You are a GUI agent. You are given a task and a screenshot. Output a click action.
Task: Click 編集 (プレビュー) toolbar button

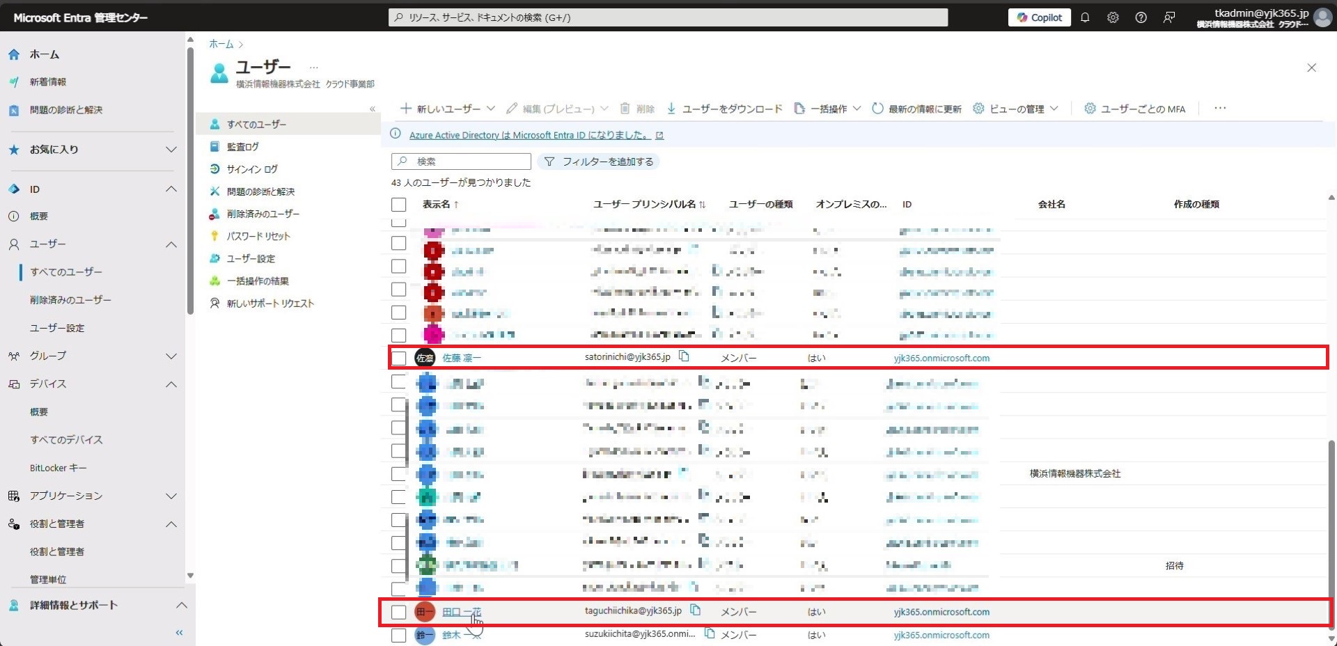(x=558, y=109)
